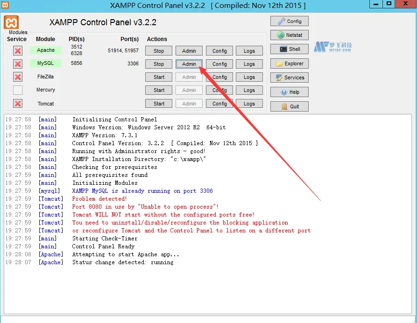417x323 pixels.
Task: Stop the MySQL module
Action: (158, 63)
